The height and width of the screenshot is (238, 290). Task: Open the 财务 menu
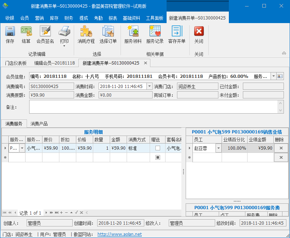pos(69,18)
